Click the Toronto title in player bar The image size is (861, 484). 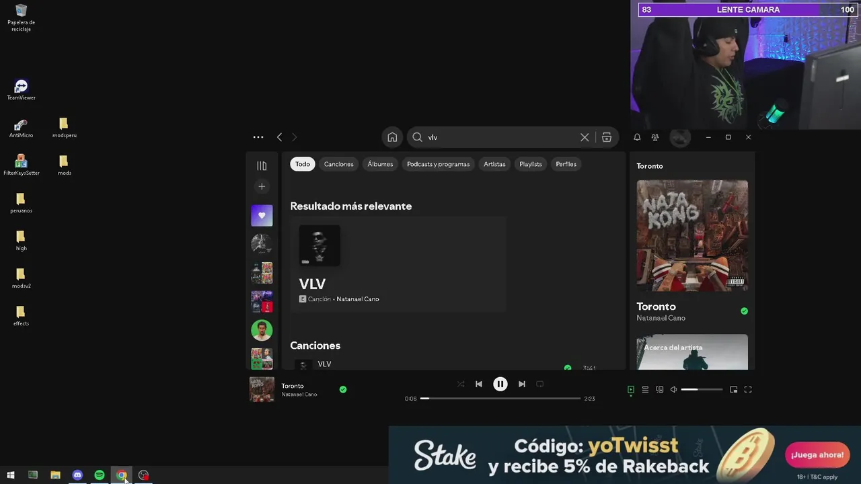tap(293, 386)
